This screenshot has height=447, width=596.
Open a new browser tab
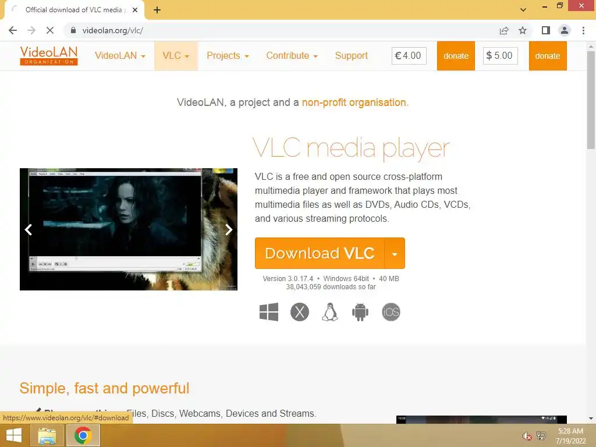(x=157, y=10)
